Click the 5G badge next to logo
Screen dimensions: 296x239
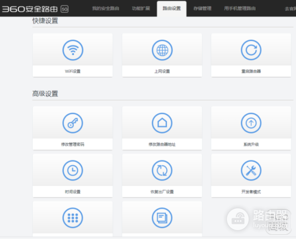pyautogui.click(x=65, y=9)
